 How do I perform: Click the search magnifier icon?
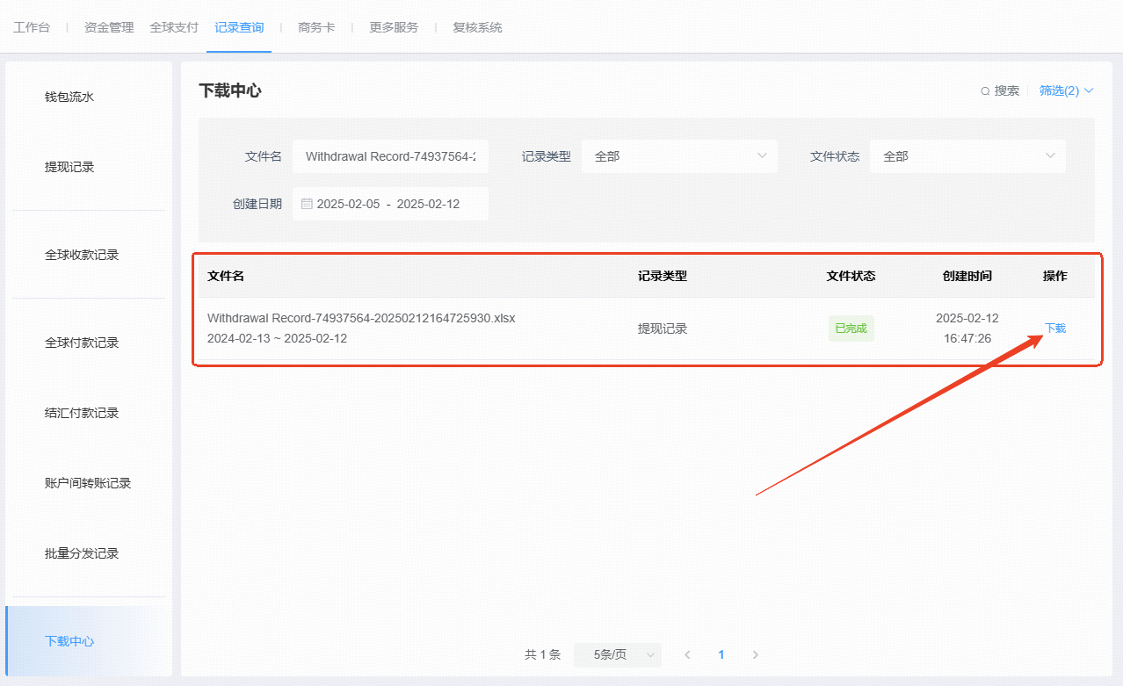(985, 91)
